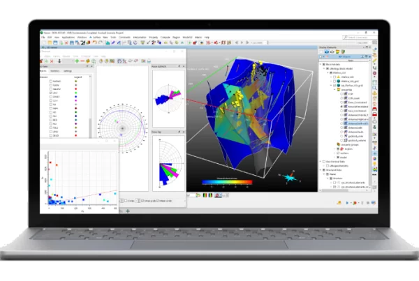Uncheck the checked fourth row in the data list

tap(51, 93)
